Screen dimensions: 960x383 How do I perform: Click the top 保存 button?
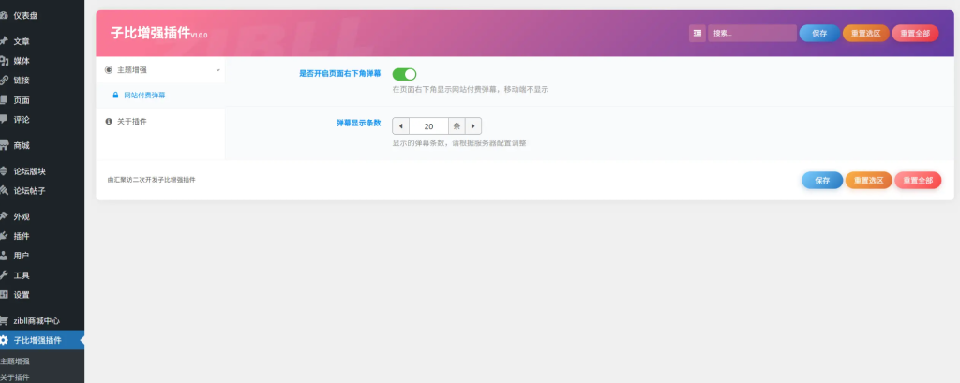point(819,33)
